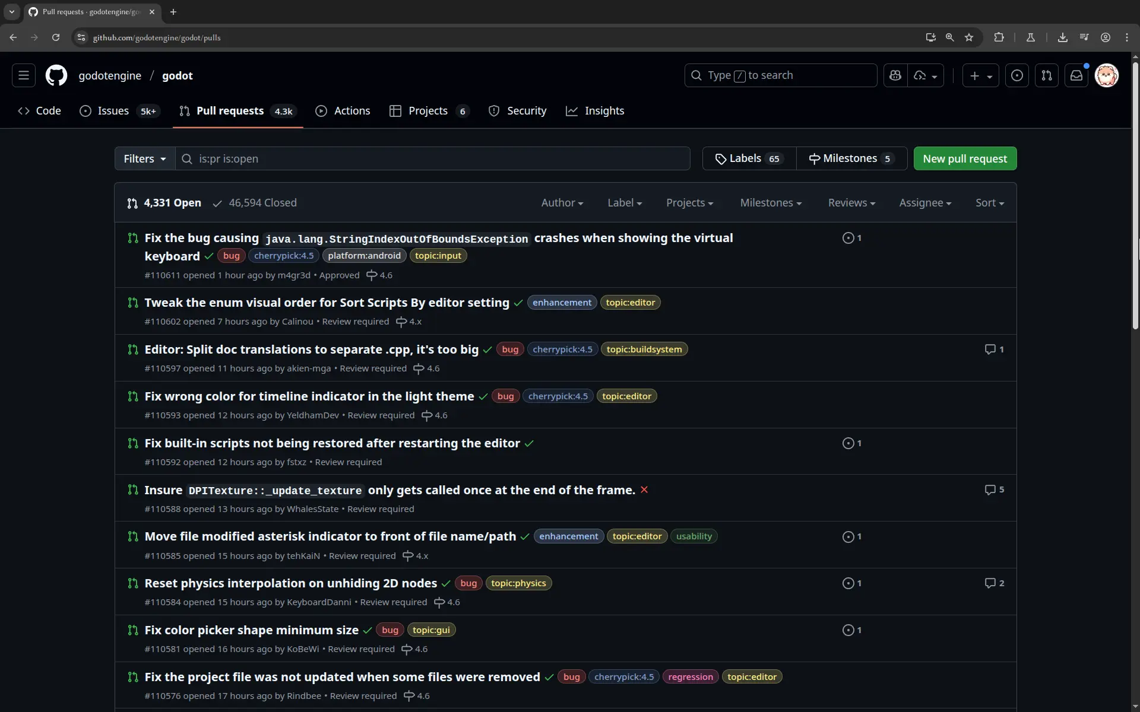Open linked issue on built-in scripts PR
Image resolution: width=1140 pixels, height=712 pixels.
pyautogui.click(x=852, y=443)
